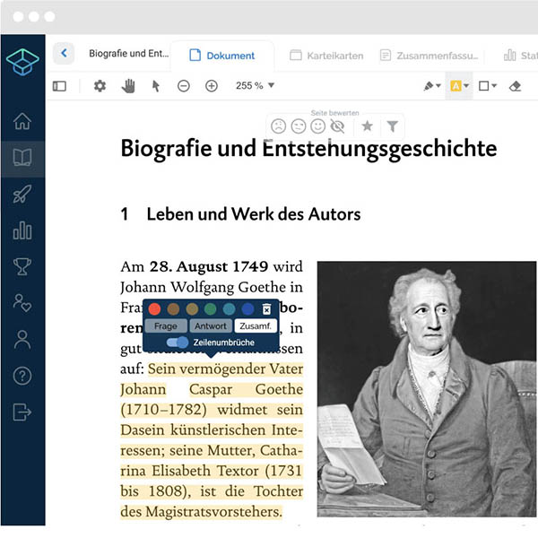Choose the brown highlight color
The image size is (538, 538).
[173, 309]
